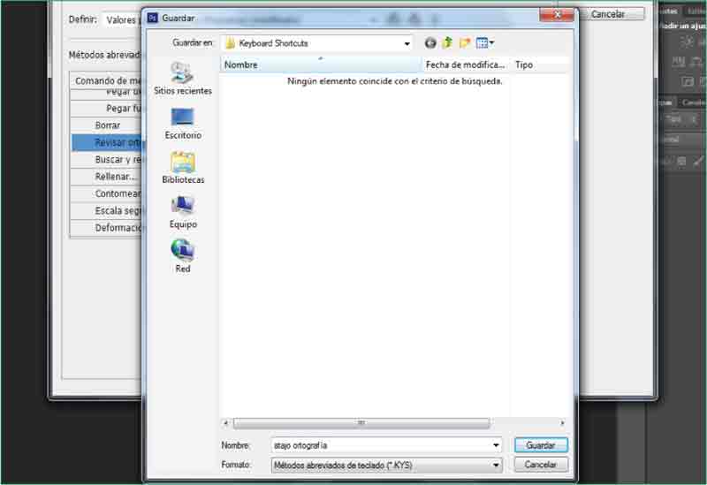Close the Guardar dialog window

(557, 15)
